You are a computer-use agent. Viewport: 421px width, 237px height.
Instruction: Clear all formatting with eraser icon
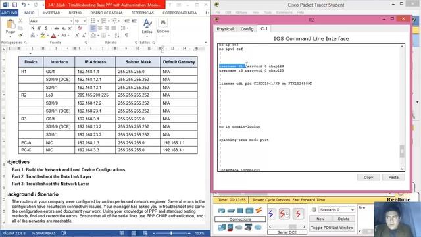(80, 28)
